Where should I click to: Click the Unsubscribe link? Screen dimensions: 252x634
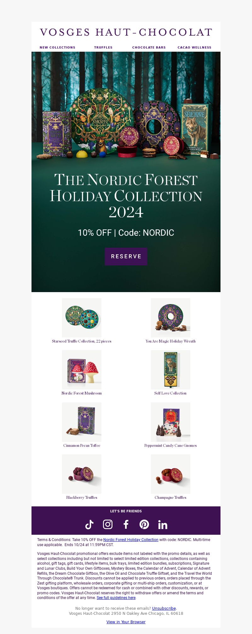coord(164,608)
